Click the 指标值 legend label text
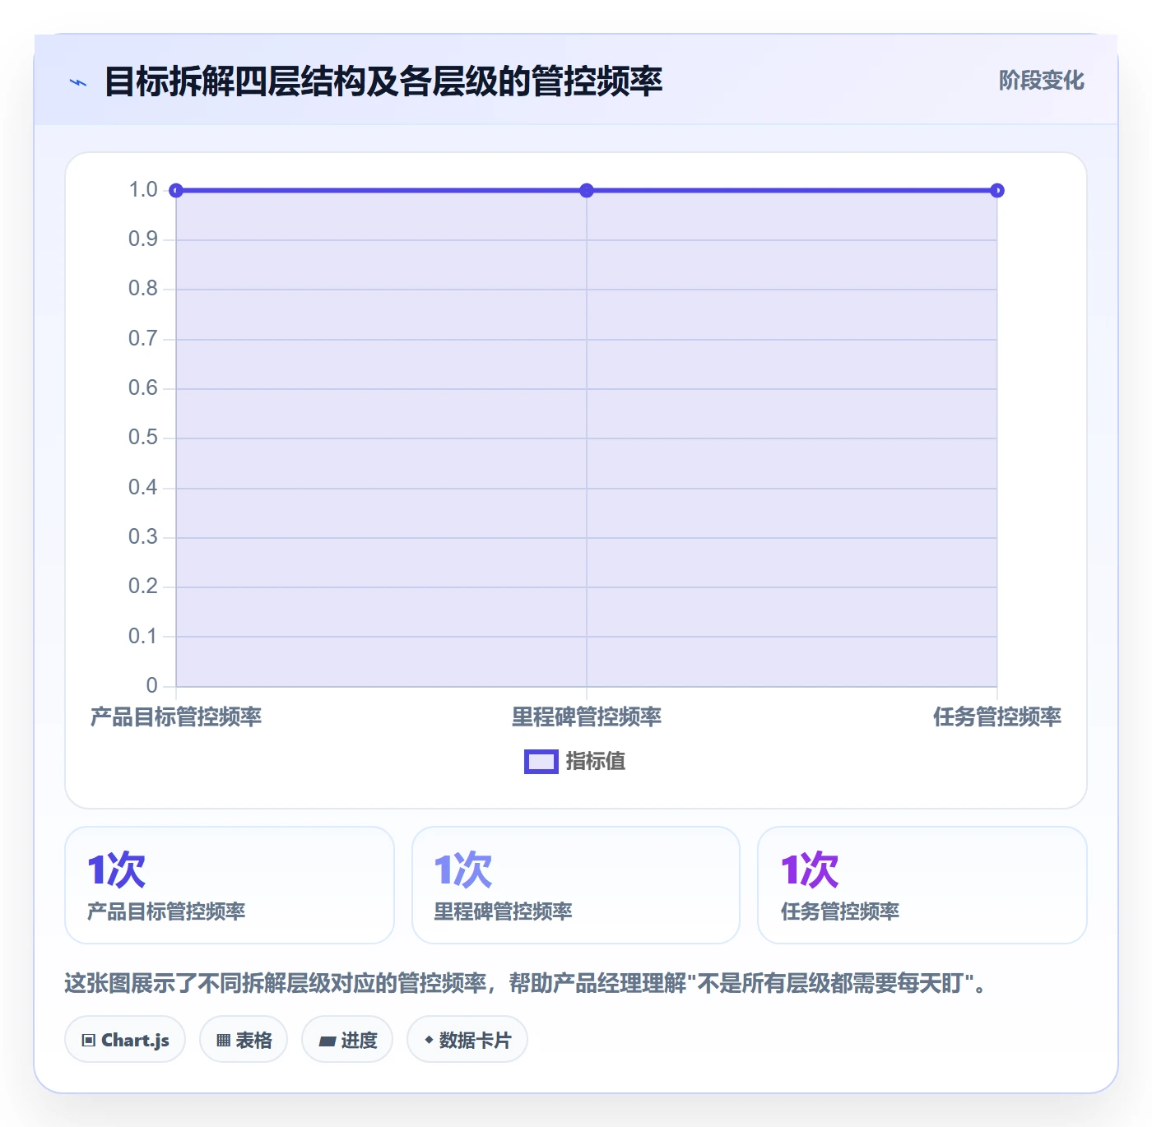The image size is (1152, 1127). [596, 762]
